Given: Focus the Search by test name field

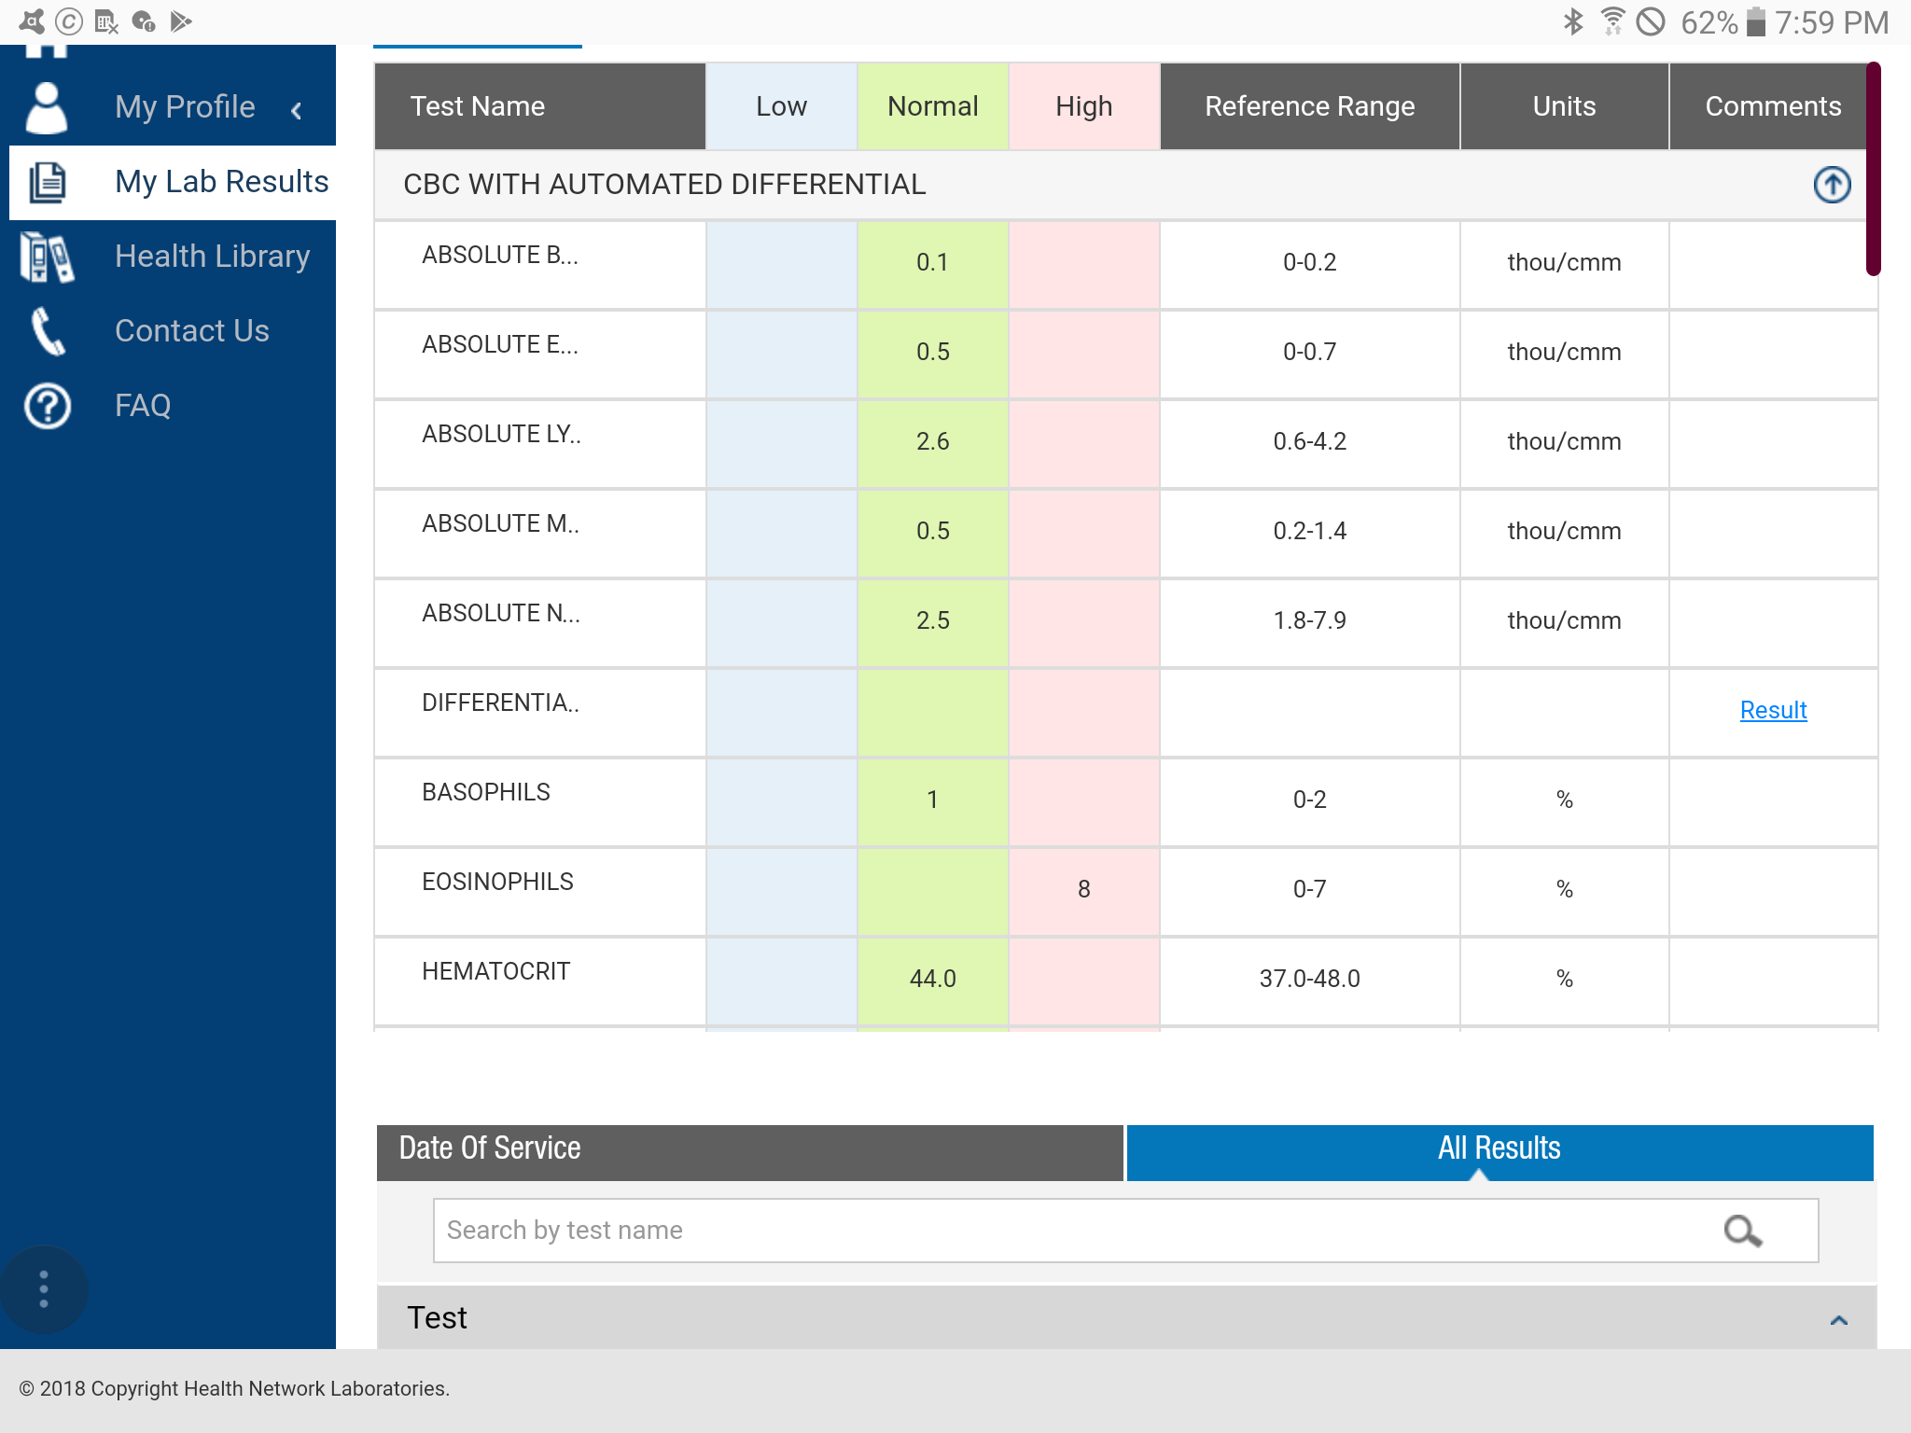Looking at the screenshot, I should pyautogui.click(x=1073, y=1231).
